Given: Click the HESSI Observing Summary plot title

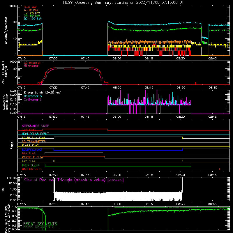Looking at the screenshot, I should click(123, 3).
